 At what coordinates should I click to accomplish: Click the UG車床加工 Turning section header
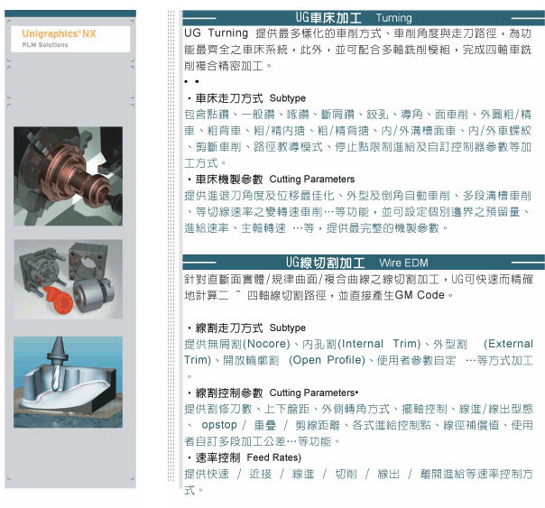364,18
